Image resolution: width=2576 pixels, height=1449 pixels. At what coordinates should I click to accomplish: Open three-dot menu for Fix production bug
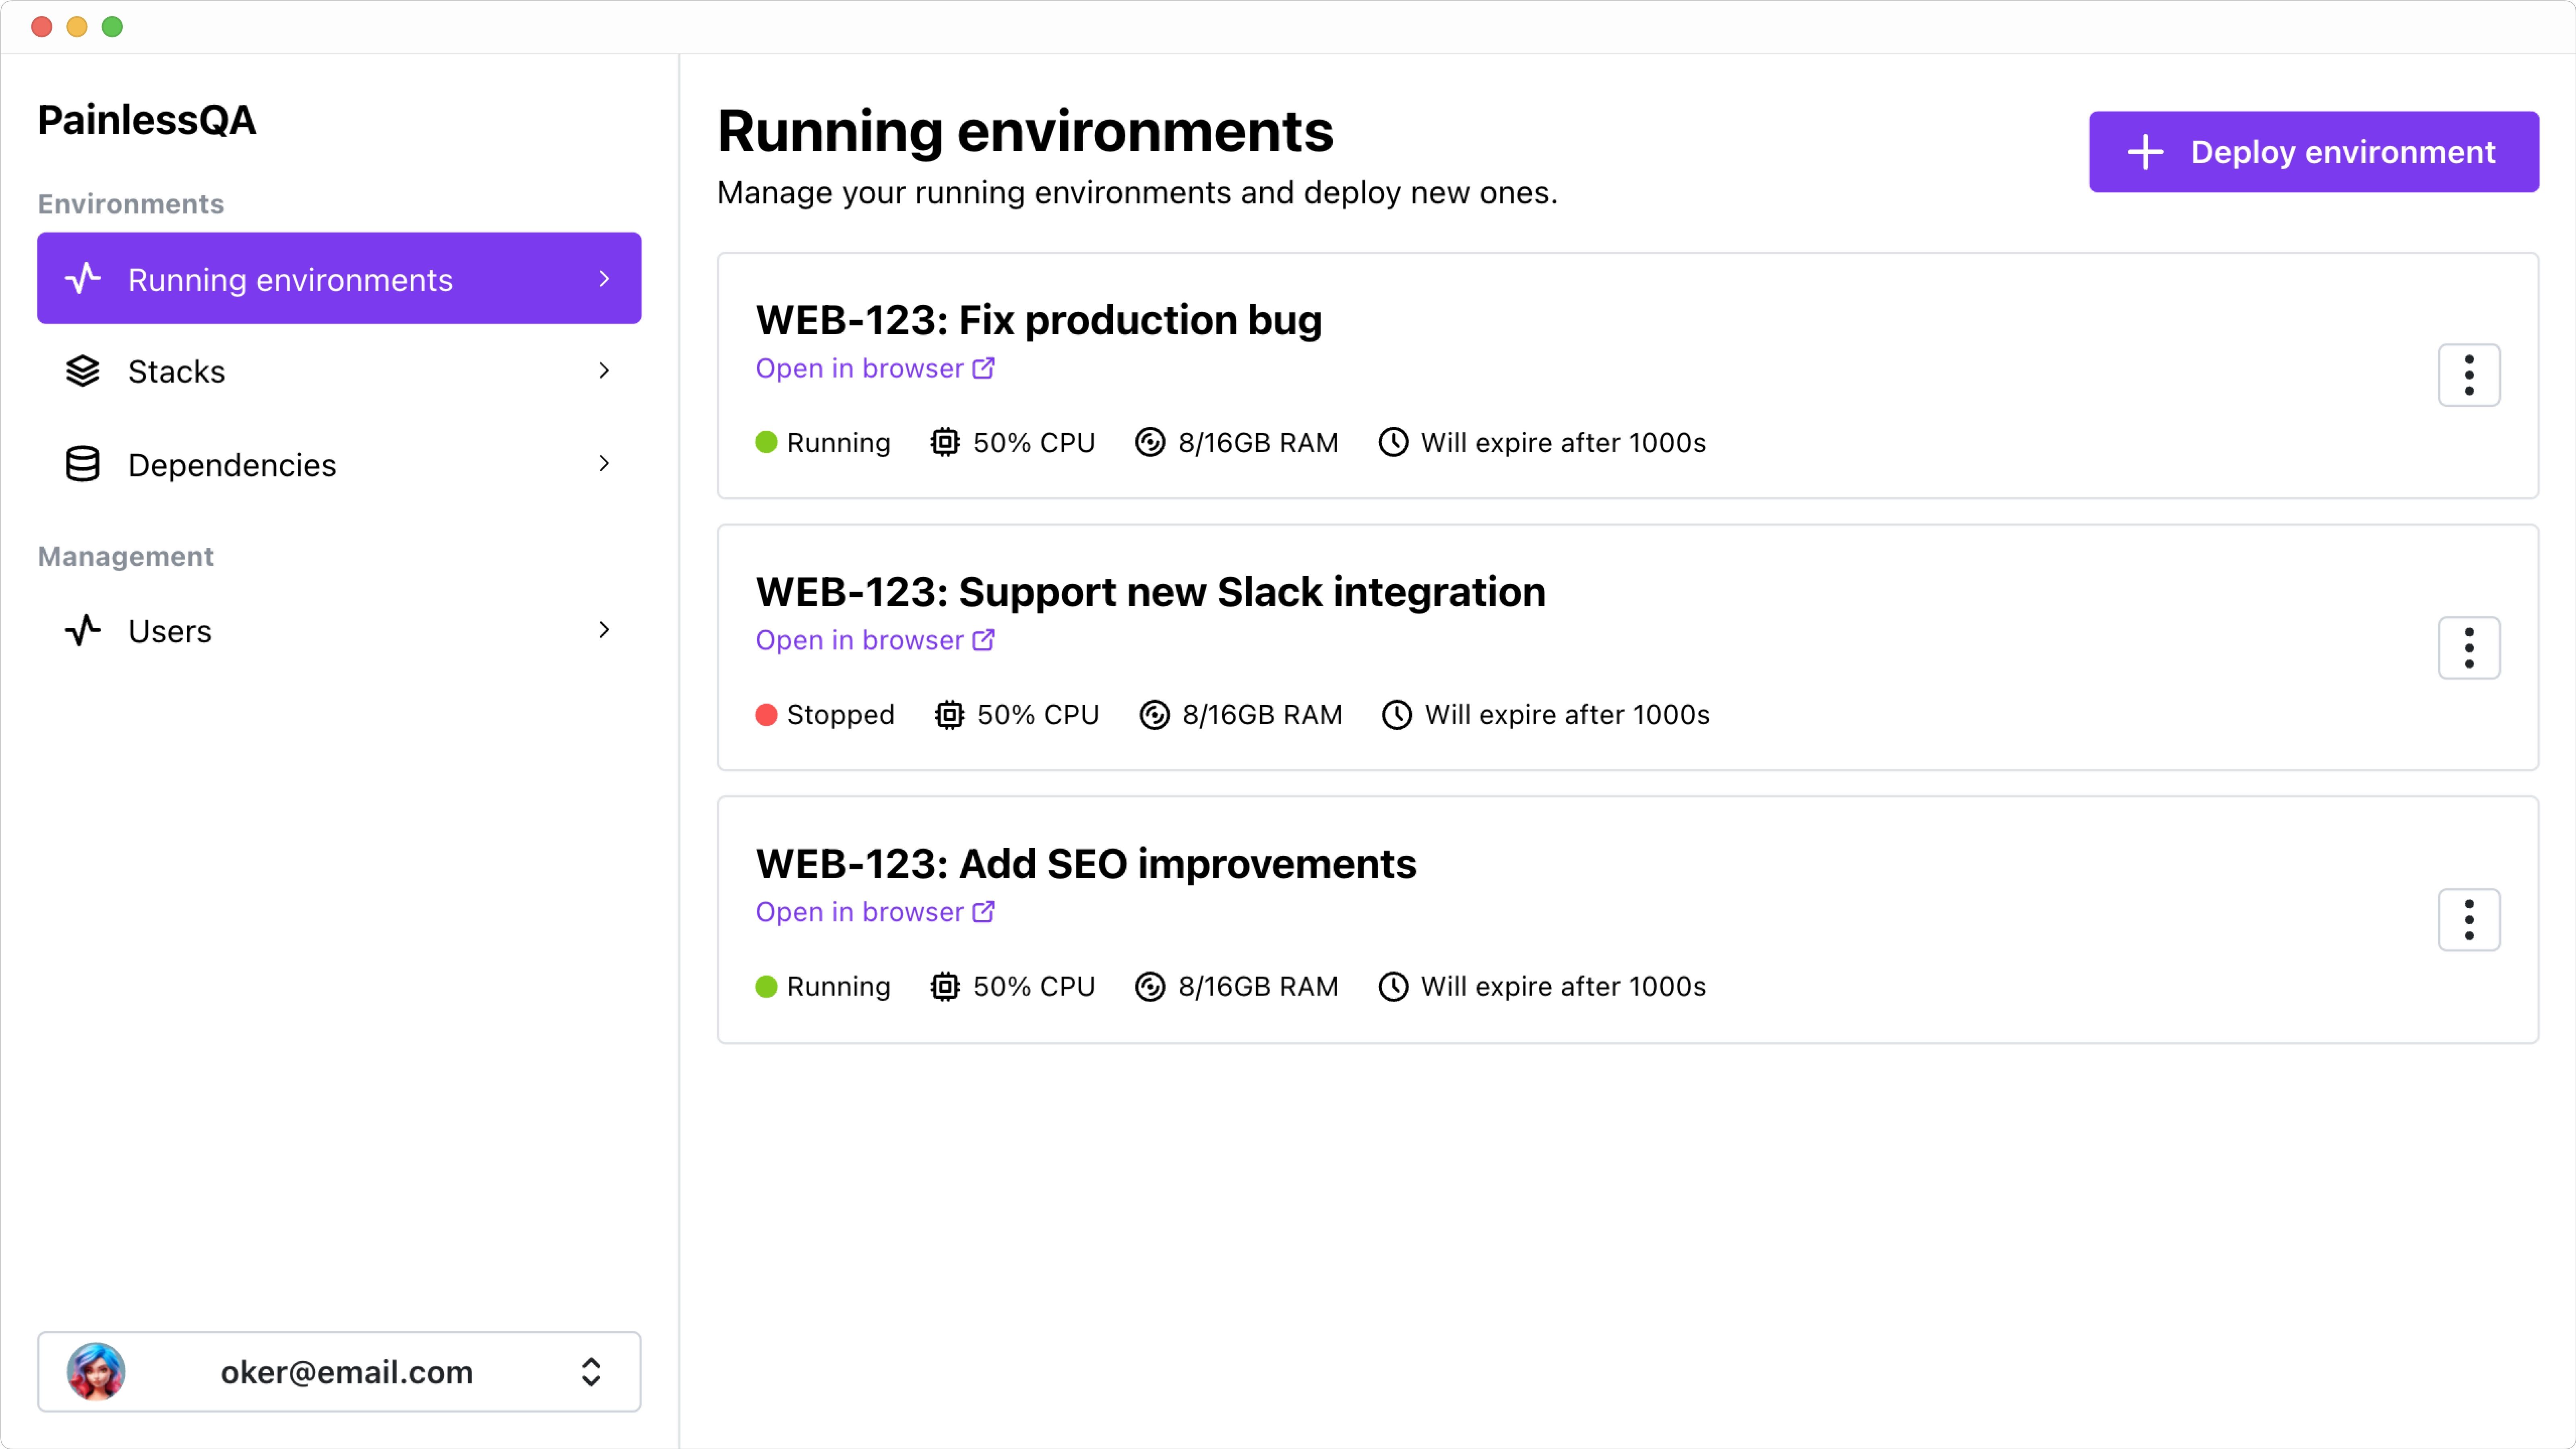pyautogui.click(x=2469, y=375)
